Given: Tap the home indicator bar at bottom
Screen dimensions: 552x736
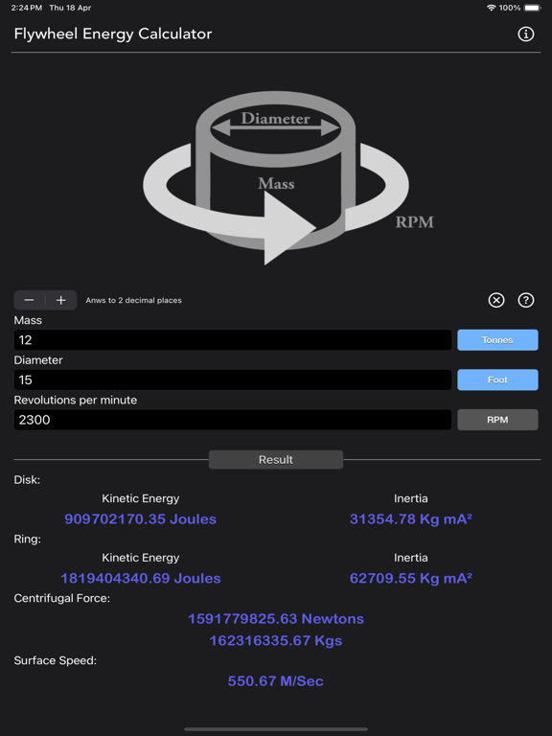Looking at the screenshot, I should point(276,729).
